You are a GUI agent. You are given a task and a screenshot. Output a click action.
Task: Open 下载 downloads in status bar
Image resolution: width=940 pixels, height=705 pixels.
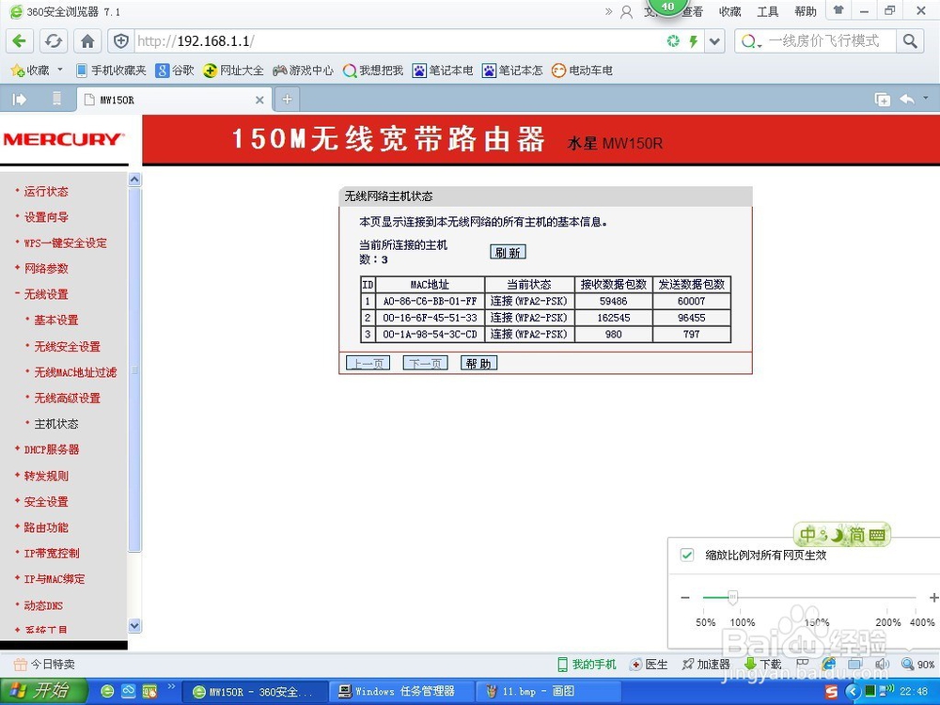pyautogui.click(x=763, y=665)
